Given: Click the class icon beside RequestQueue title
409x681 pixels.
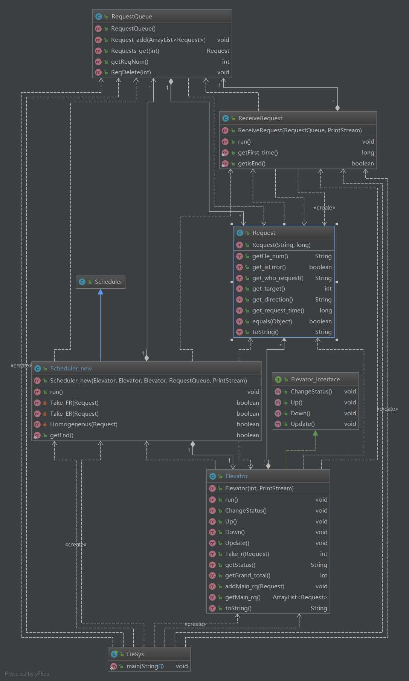Looking at the screenshot, I should 99,17.
